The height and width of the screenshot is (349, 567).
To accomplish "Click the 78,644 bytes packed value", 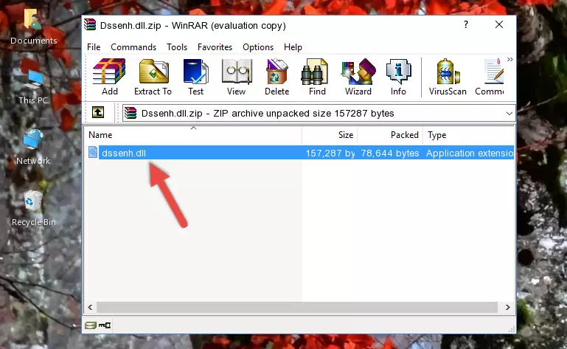I will [390, 153].
